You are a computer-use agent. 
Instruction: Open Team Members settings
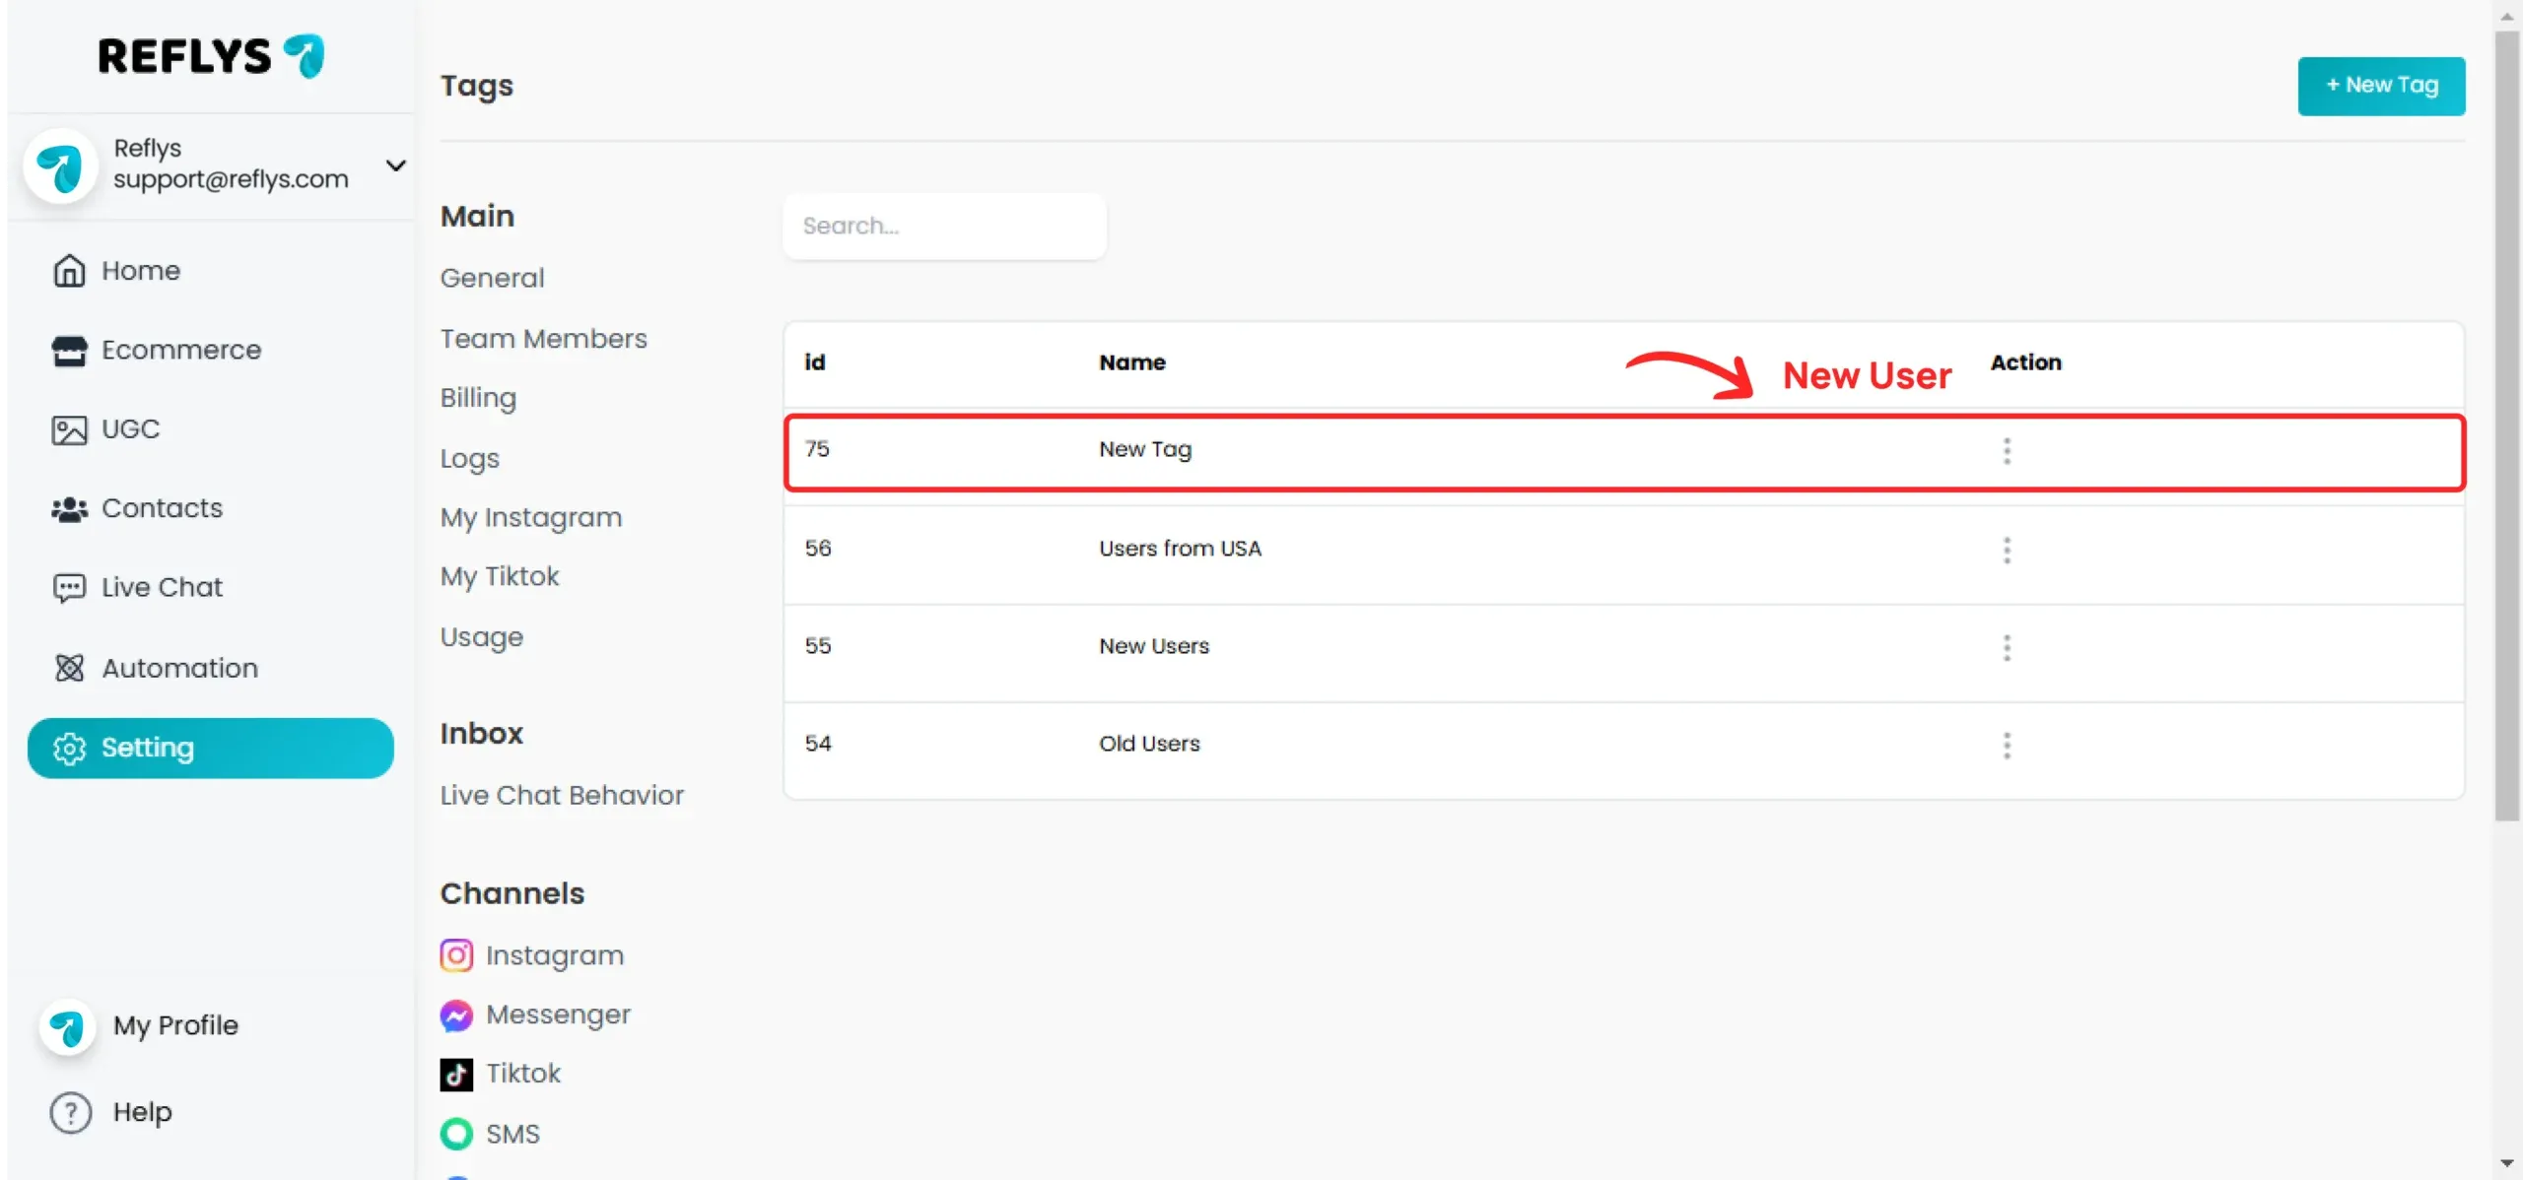pos(543,339)
